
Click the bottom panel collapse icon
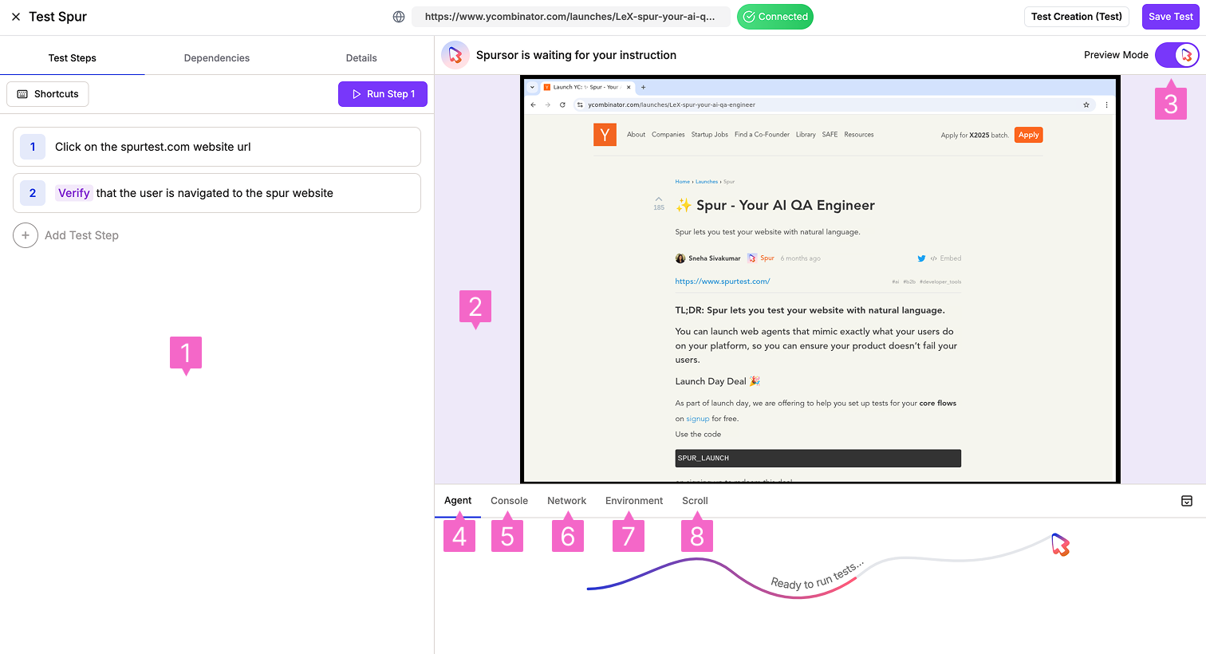(1187, 501)
